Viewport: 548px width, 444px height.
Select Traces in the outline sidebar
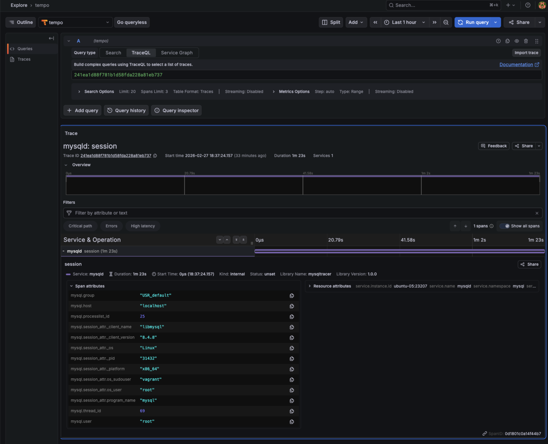point(32,59)
